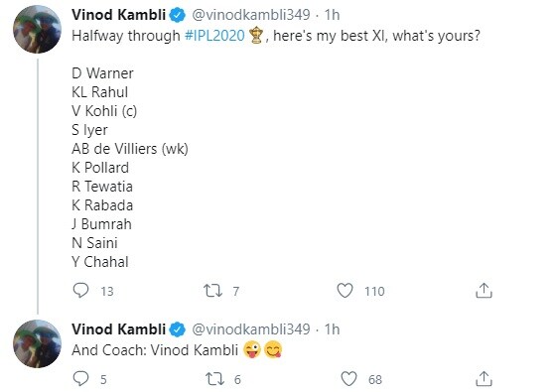Share the Coach Vinod Kambli tweet
This screenshot has height=392, width=556.
(x=484, y=378)
